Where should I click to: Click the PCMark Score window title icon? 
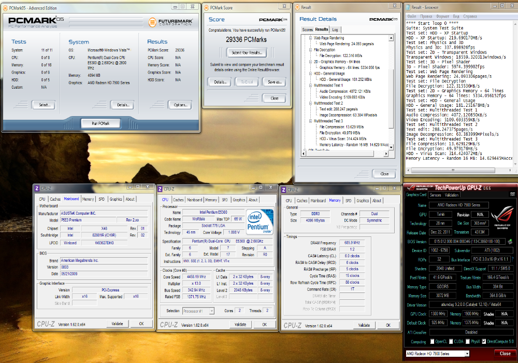pyautogui.click(x=207, y=8)
